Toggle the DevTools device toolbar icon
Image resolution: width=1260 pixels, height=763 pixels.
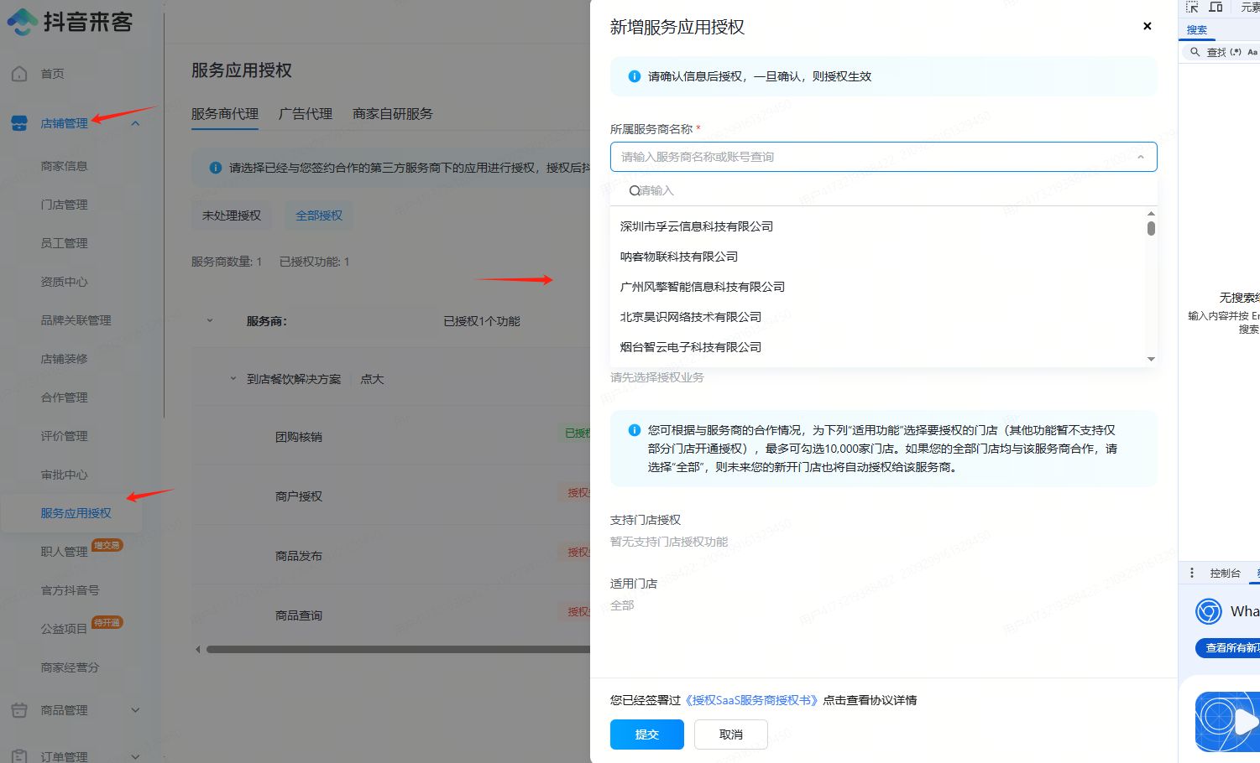click(1216, 8)
